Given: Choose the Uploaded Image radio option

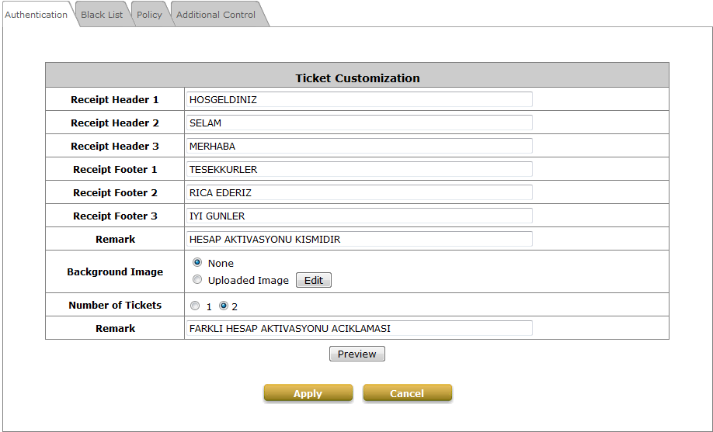Looking at the screenshot, I should [197, 280].
